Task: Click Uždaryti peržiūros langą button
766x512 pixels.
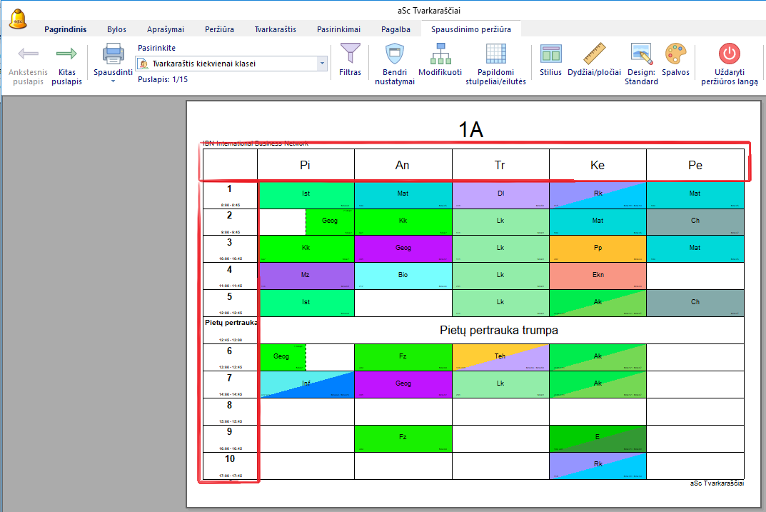Action: click(729, 54)
